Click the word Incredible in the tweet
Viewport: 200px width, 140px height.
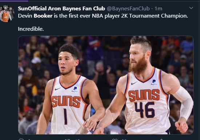(x=31, y=29)
